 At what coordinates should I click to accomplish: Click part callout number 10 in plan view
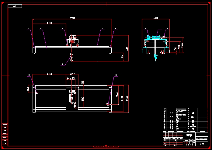click(29, 75)
